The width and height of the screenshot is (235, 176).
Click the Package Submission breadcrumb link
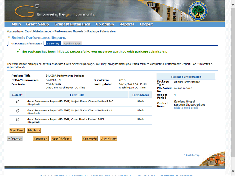pos(101,31)
